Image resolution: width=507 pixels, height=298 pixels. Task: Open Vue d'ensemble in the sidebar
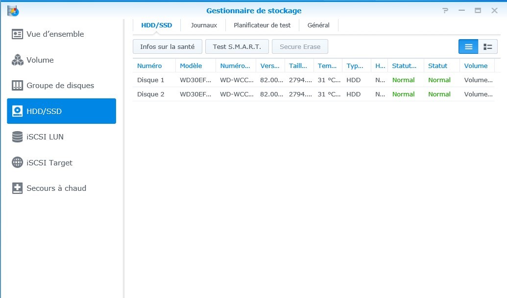(61, 34)
